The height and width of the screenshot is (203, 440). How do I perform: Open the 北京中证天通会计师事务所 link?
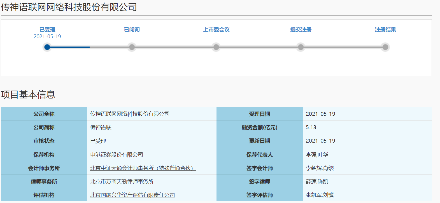[x=143, y=168]
